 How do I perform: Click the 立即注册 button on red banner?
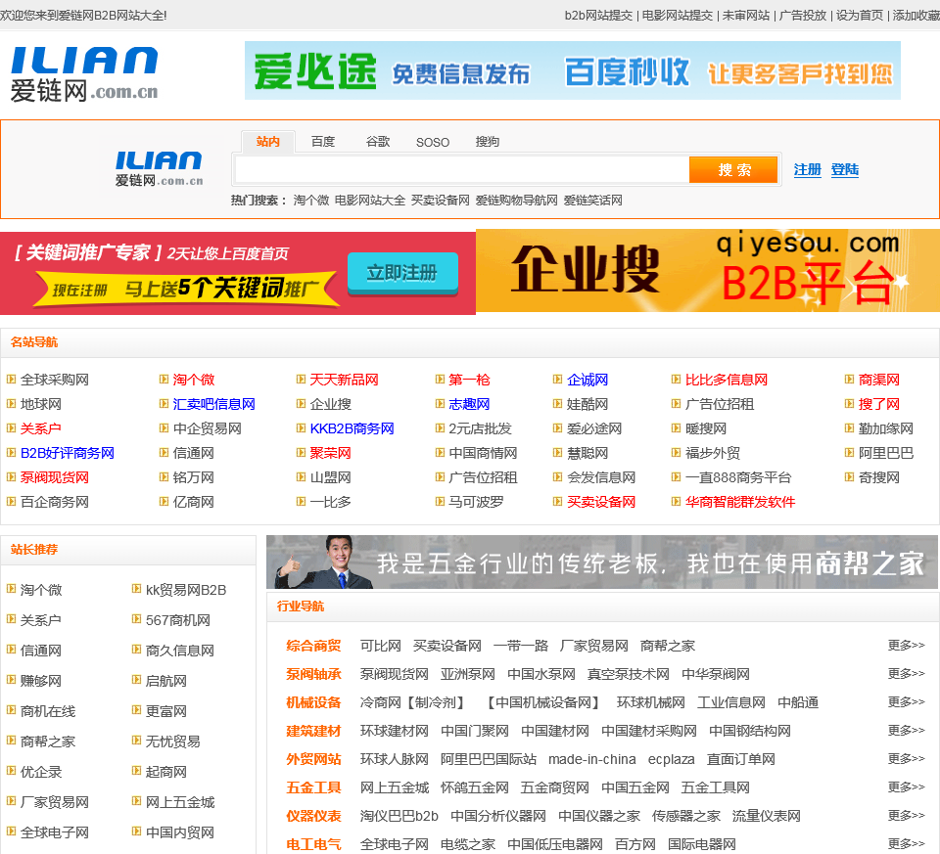point(402,273)
